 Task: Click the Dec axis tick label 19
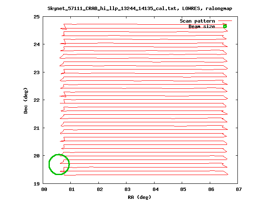(36, 184)
